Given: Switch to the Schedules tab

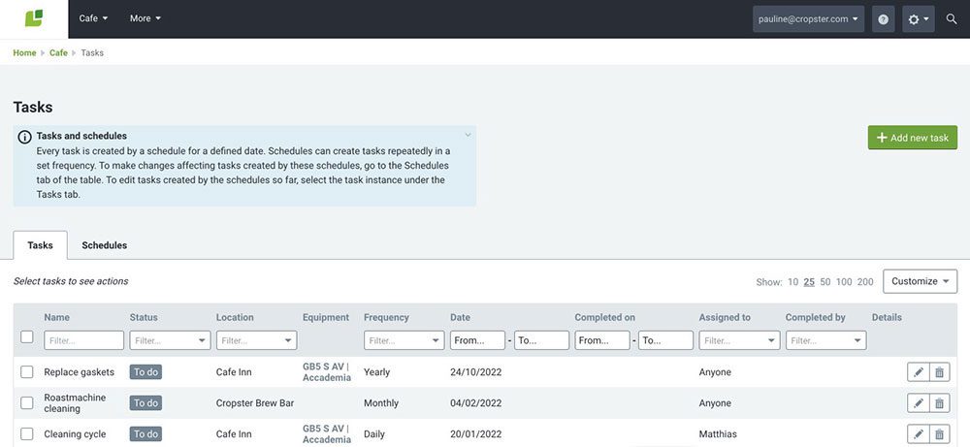Looking at the screenshot, I should [x=104, y=245].
